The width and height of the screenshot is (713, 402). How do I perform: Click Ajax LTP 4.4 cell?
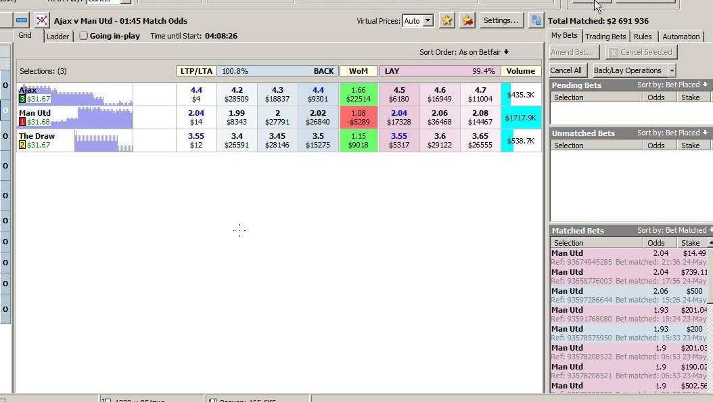click(196, 94)
